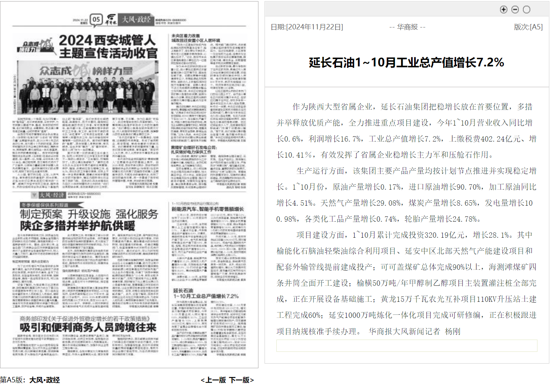This screenshot has width=560, height=385.
Task: Open the 吸引和便利商务人员跨境往来 article
Action: [x=88, y=327]
